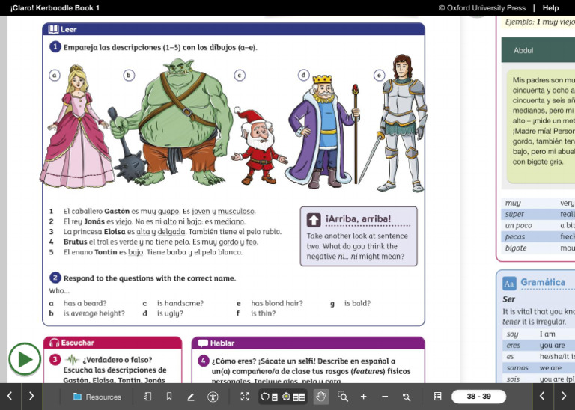Toggle the hand pan tool
575x410 pixels.
pos(321,397)
